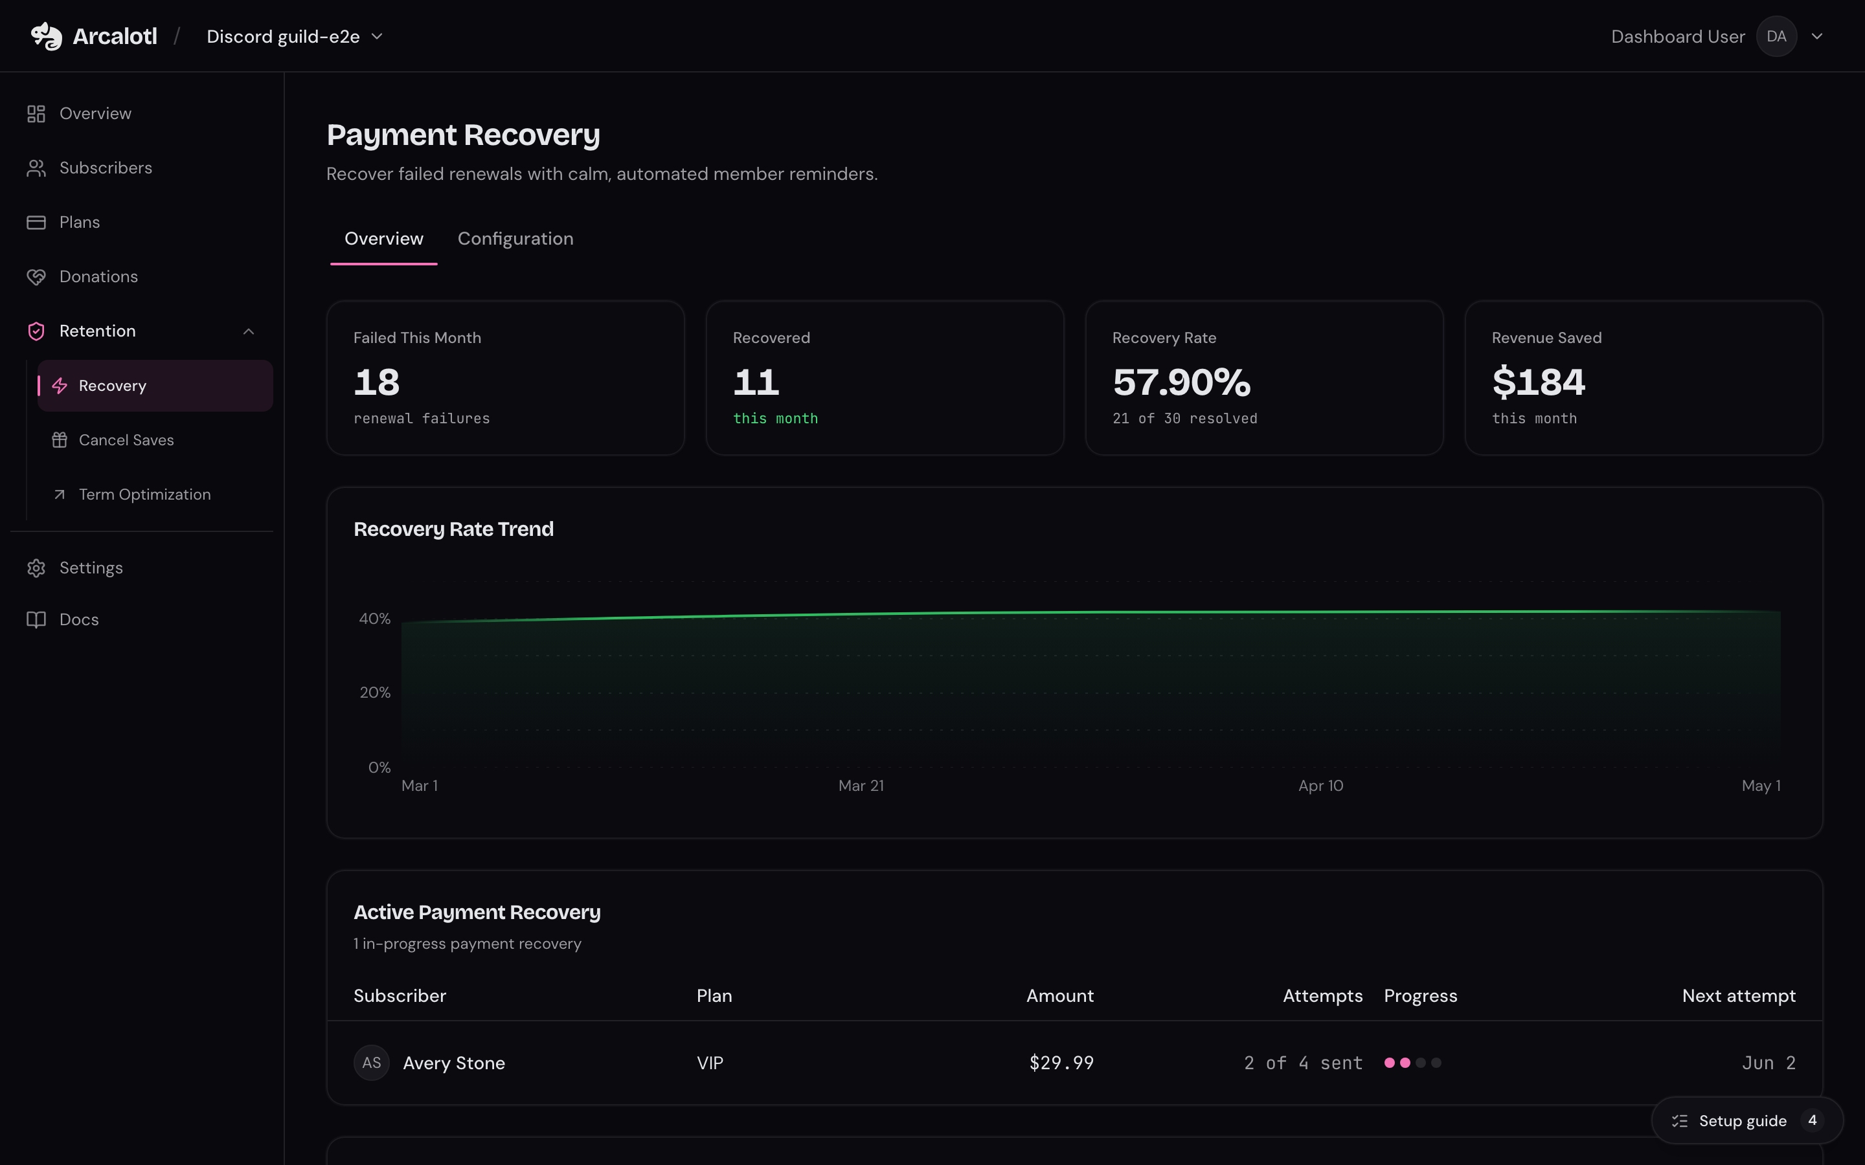Click the Plan column header
The width and height of the screenshot is (1865, 1165).
tap(714, 996)
